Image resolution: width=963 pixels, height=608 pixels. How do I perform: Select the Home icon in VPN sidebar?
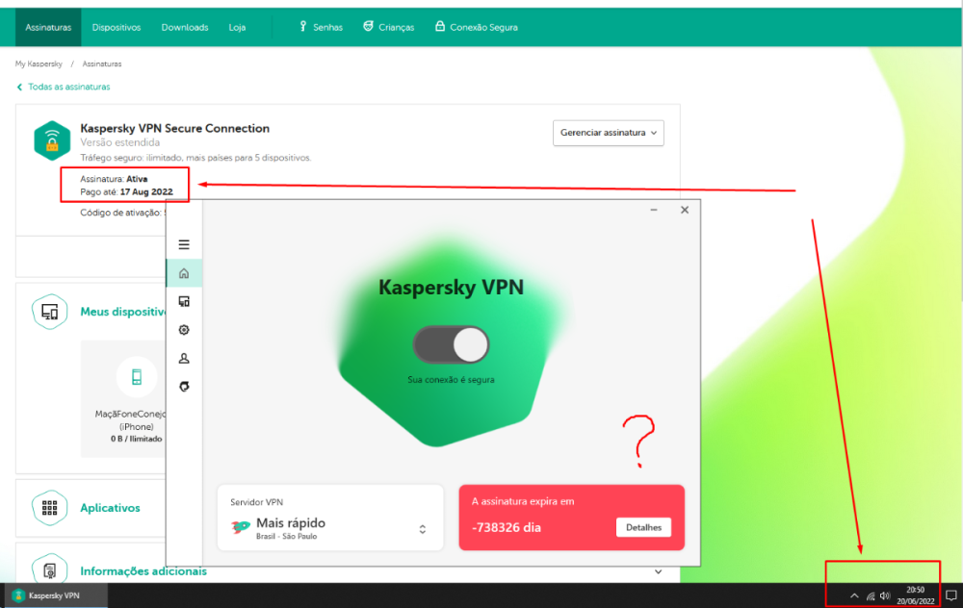pyautogui.click(x=183, y=272)
